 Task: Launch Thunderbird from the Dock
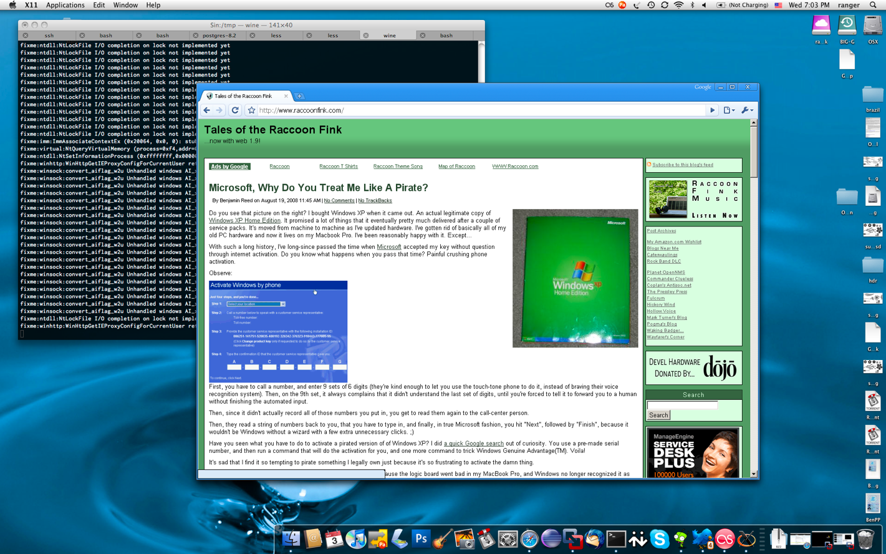[x=594, y=539]
